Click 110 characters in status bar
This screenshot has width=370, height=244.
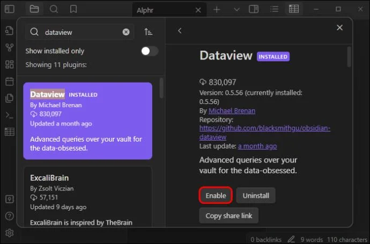(347, 240)
